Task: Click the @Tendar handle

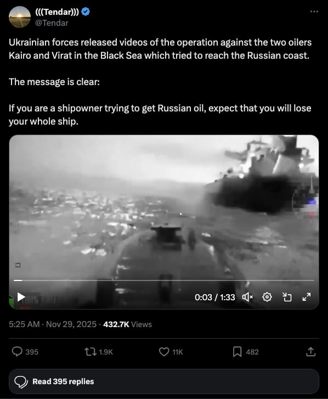Action: coord(52,23)
